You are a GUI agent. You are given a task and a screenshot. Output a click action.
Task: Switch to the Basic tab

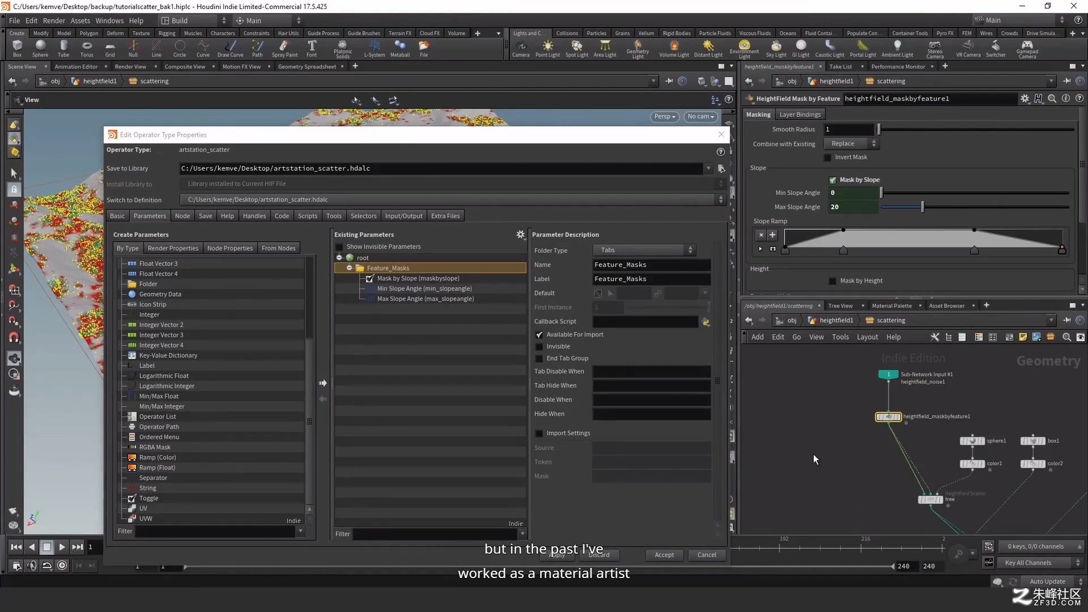[117, 216]
